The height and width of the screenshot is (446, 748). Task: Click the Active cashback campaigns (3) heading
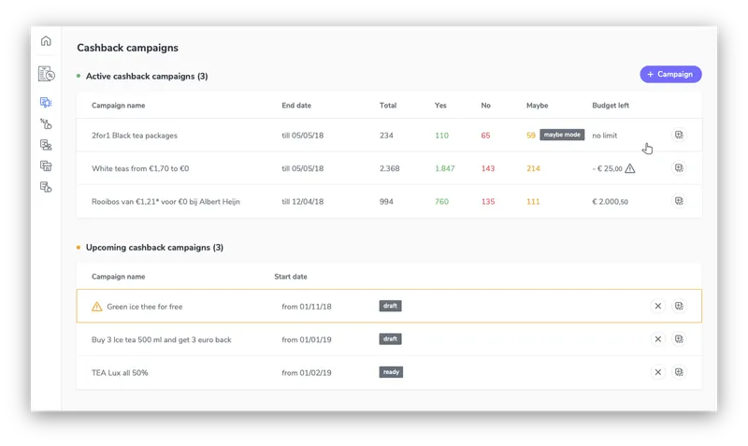coord(147,77)
